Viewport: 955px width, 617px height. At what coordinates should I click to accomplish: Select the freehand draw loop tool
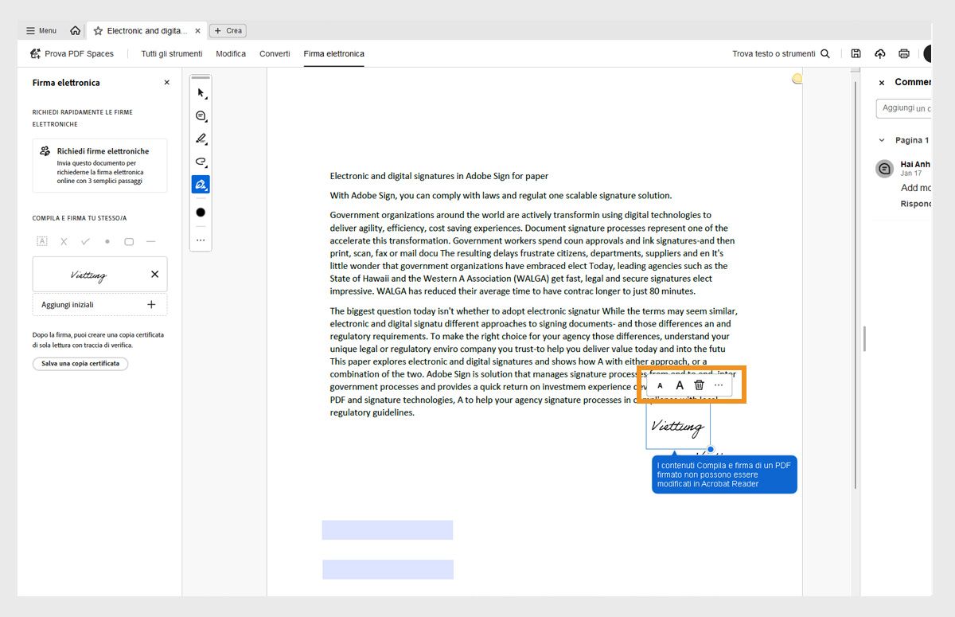pos(201,162)
